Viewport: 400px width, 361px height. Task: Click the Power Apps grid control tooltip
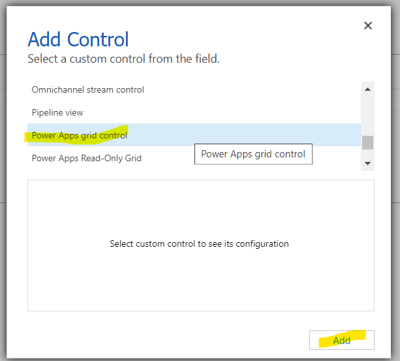pyautogui.click(x=253, y=155)
